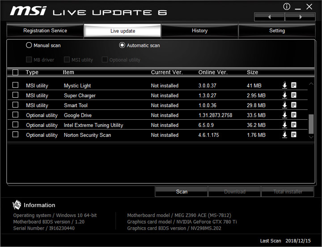This screenshot has height=247, width=322.
Task: Download Google Drive via its arrow icon
Action: (284, 115)
